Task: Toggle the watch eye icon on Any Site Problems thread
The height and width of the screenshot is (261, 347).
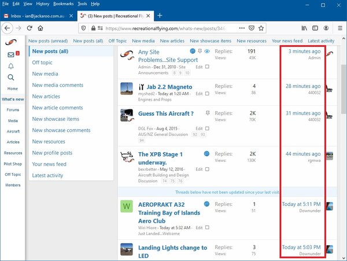Action: pyautogui.click(x=207, y=52)
